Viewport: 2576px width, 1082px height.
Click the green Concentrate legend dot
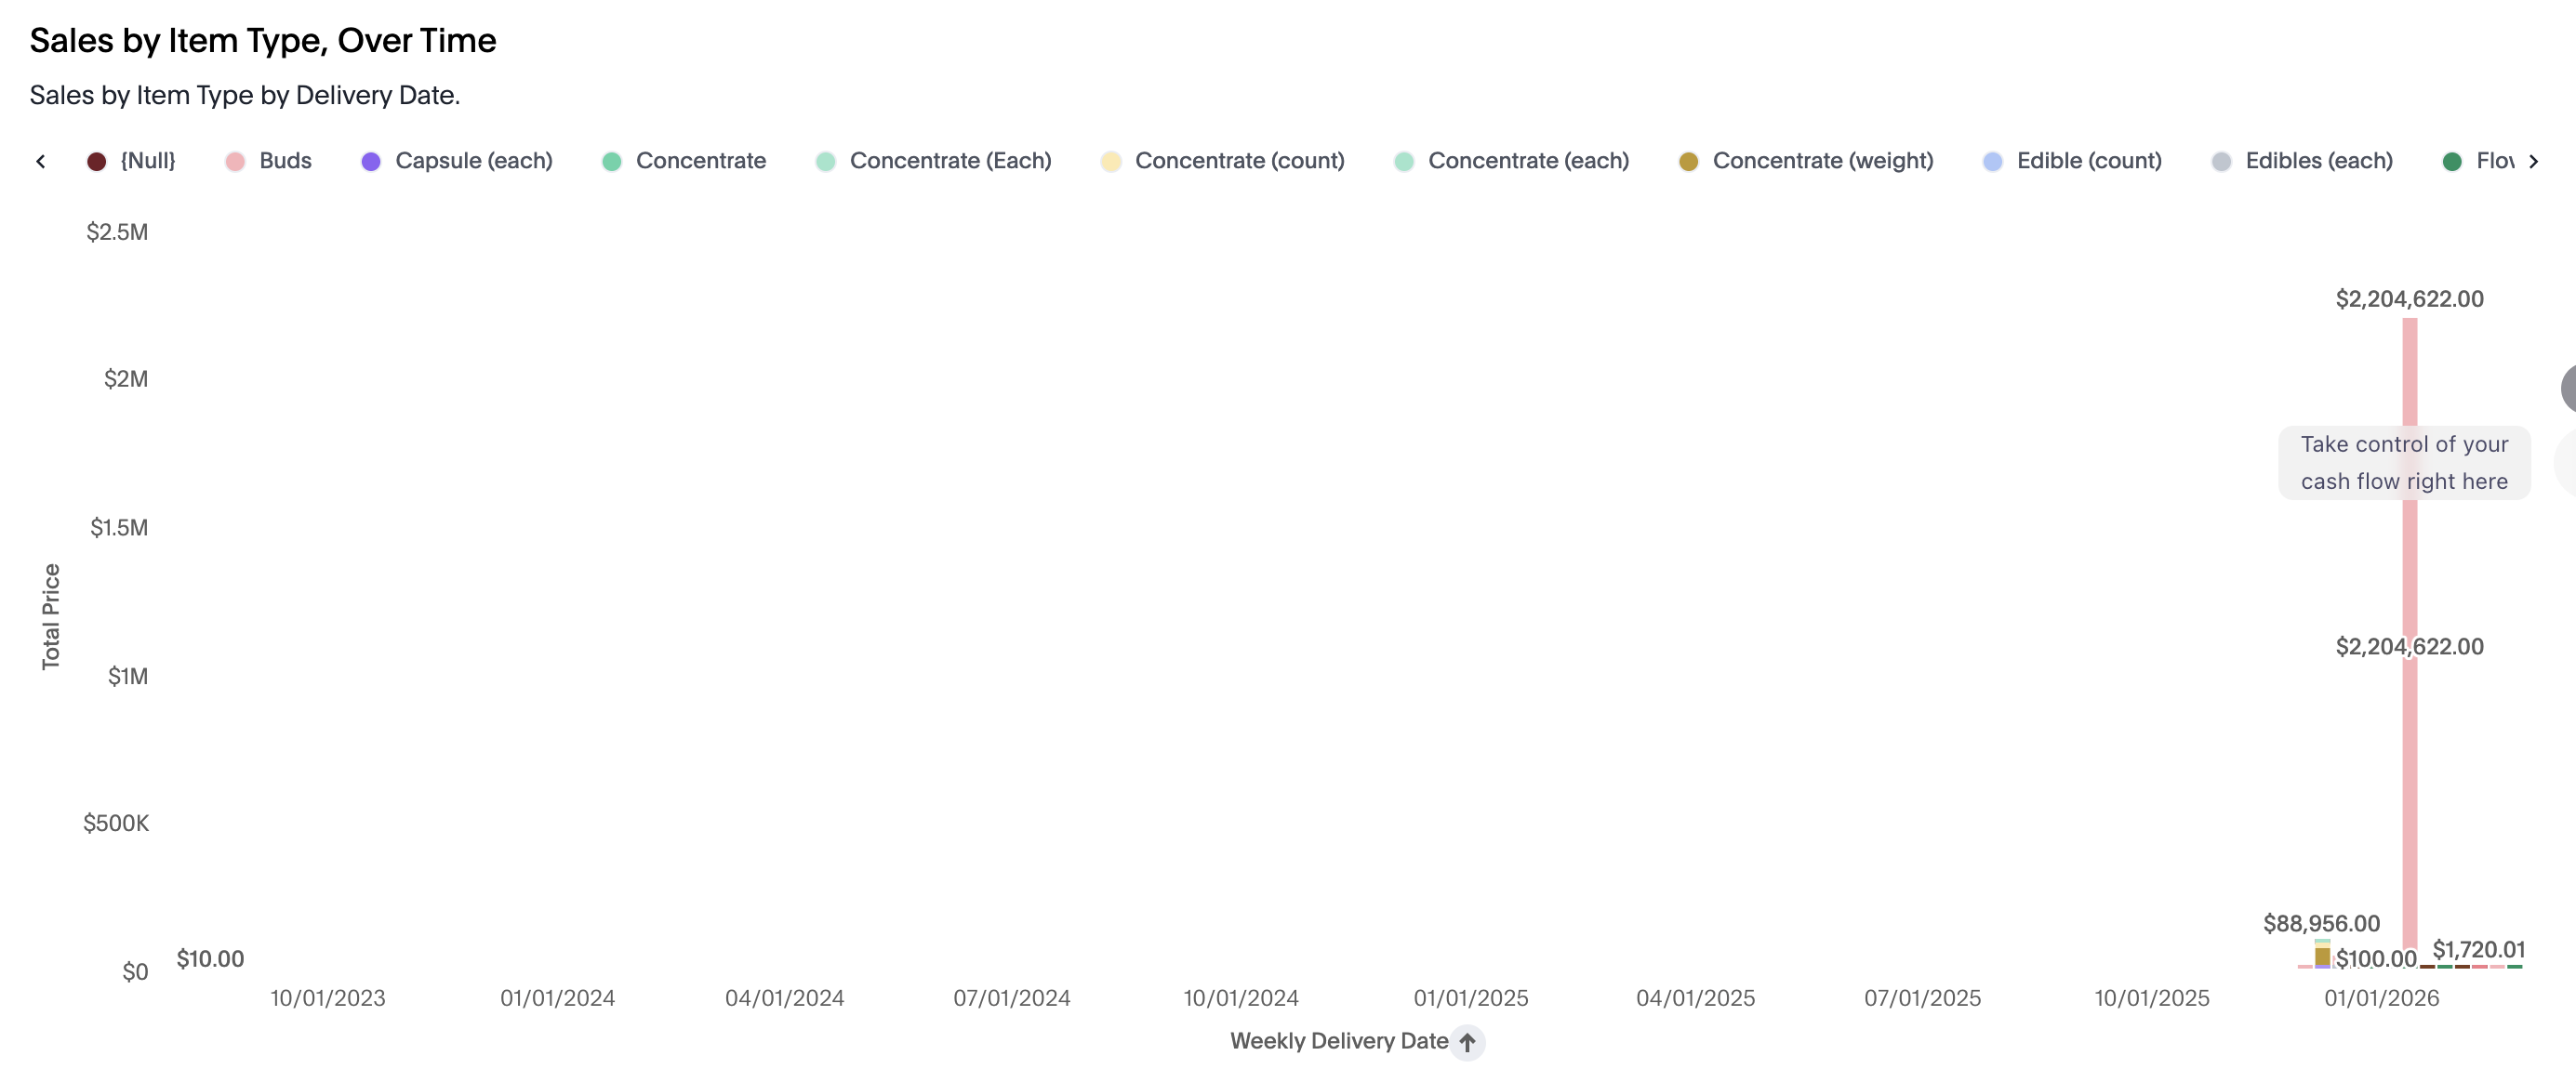pyautogui.click(x=612, y=162)
